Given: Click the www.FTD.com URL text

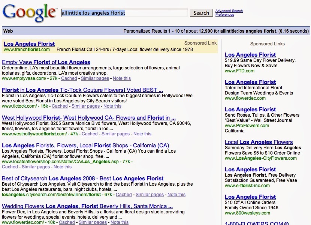Looking at the screenshot, I should pyautogui.click(x=239, y=71).
